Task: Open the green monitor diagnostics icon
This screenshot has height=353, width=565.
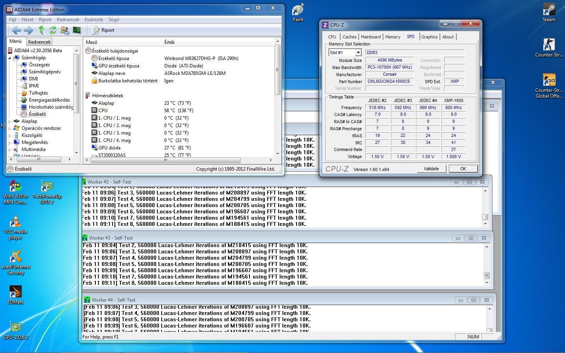Action: tap(77, 30)
